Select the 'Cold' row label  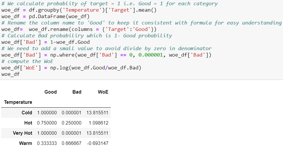(x=27, y=113)
